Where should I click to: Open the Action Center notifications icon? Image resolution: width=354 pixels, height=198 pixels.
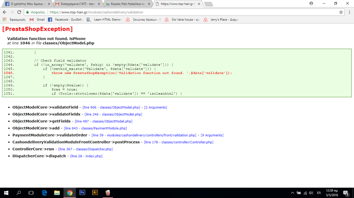click(x=346, y=193)
